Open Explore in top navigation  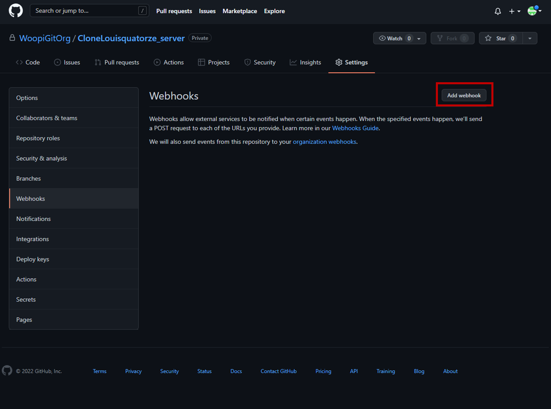(274, 11)
